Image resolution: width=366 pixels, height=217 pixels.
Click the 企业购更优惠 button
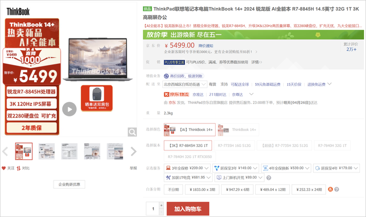(x=69, y=184)
